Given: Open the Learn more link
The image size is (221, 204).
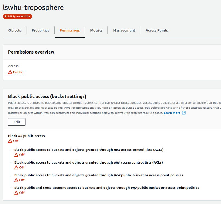Looking at the screenshot, I should point(172,113).
